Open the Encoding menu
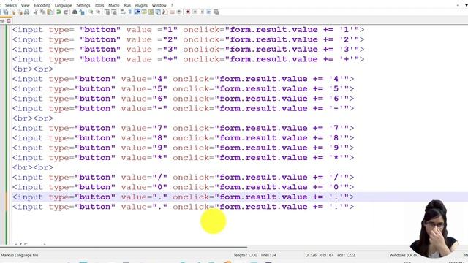 42,5
